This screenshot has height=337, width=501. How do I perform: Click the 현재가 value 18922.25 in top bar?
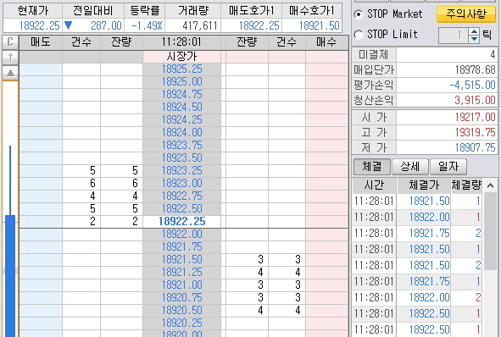click(x=39, y=26)
